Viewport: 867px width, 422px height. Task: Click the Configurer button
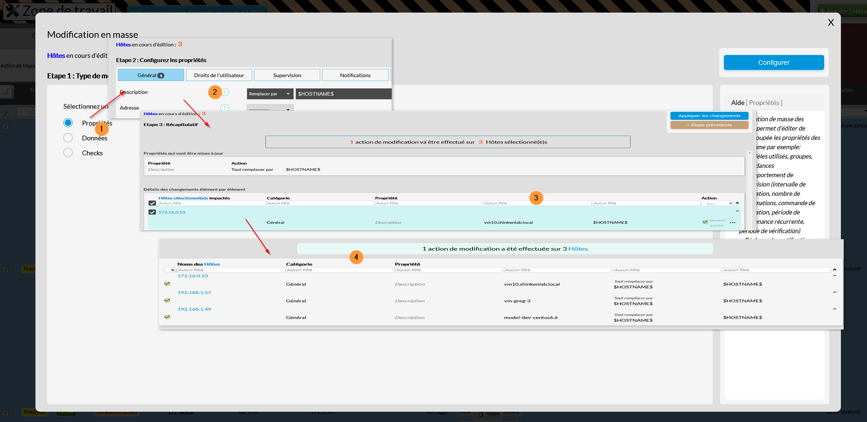click(773, 62)
